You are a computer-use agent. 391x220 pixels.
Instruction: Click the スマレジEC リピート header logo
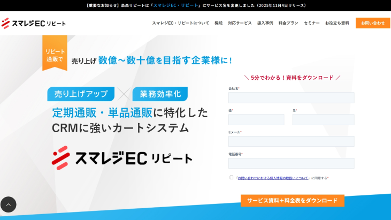point(33,23)
